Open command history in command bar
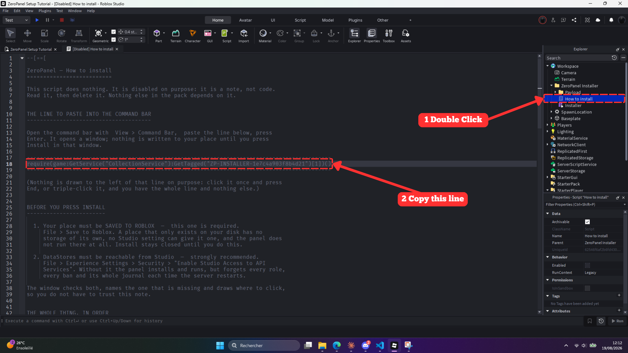The image size is (628, 353). [x=601, y=321]
